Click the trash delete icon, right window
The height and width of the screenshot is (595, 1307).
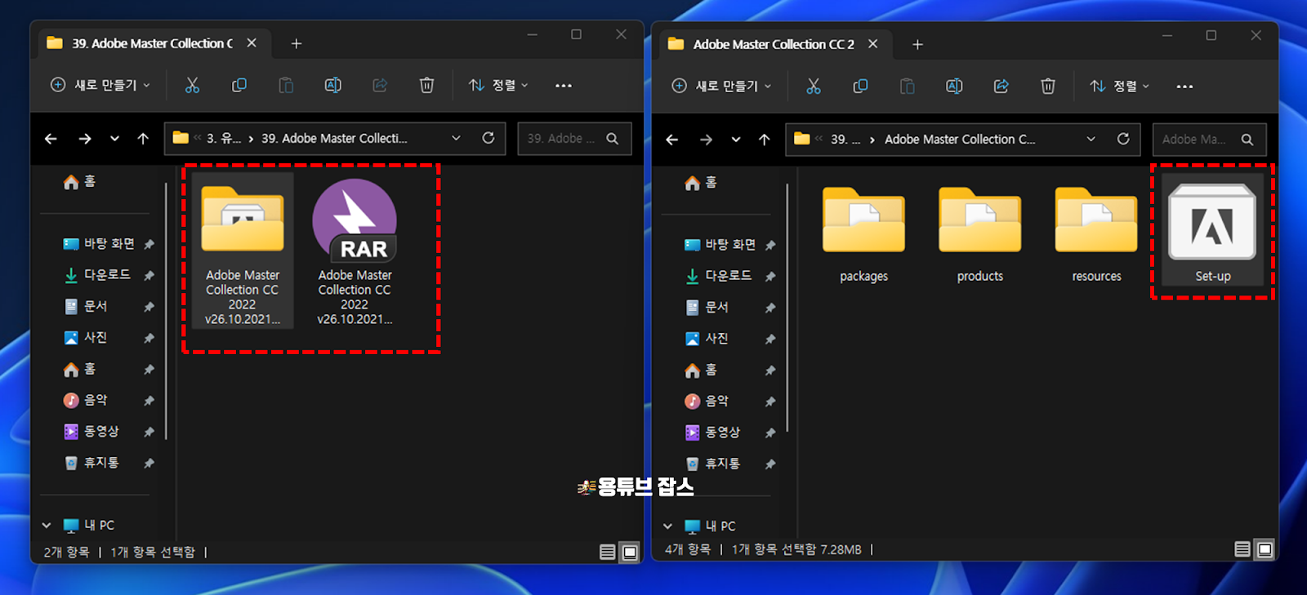click(x=1048, y=86)
